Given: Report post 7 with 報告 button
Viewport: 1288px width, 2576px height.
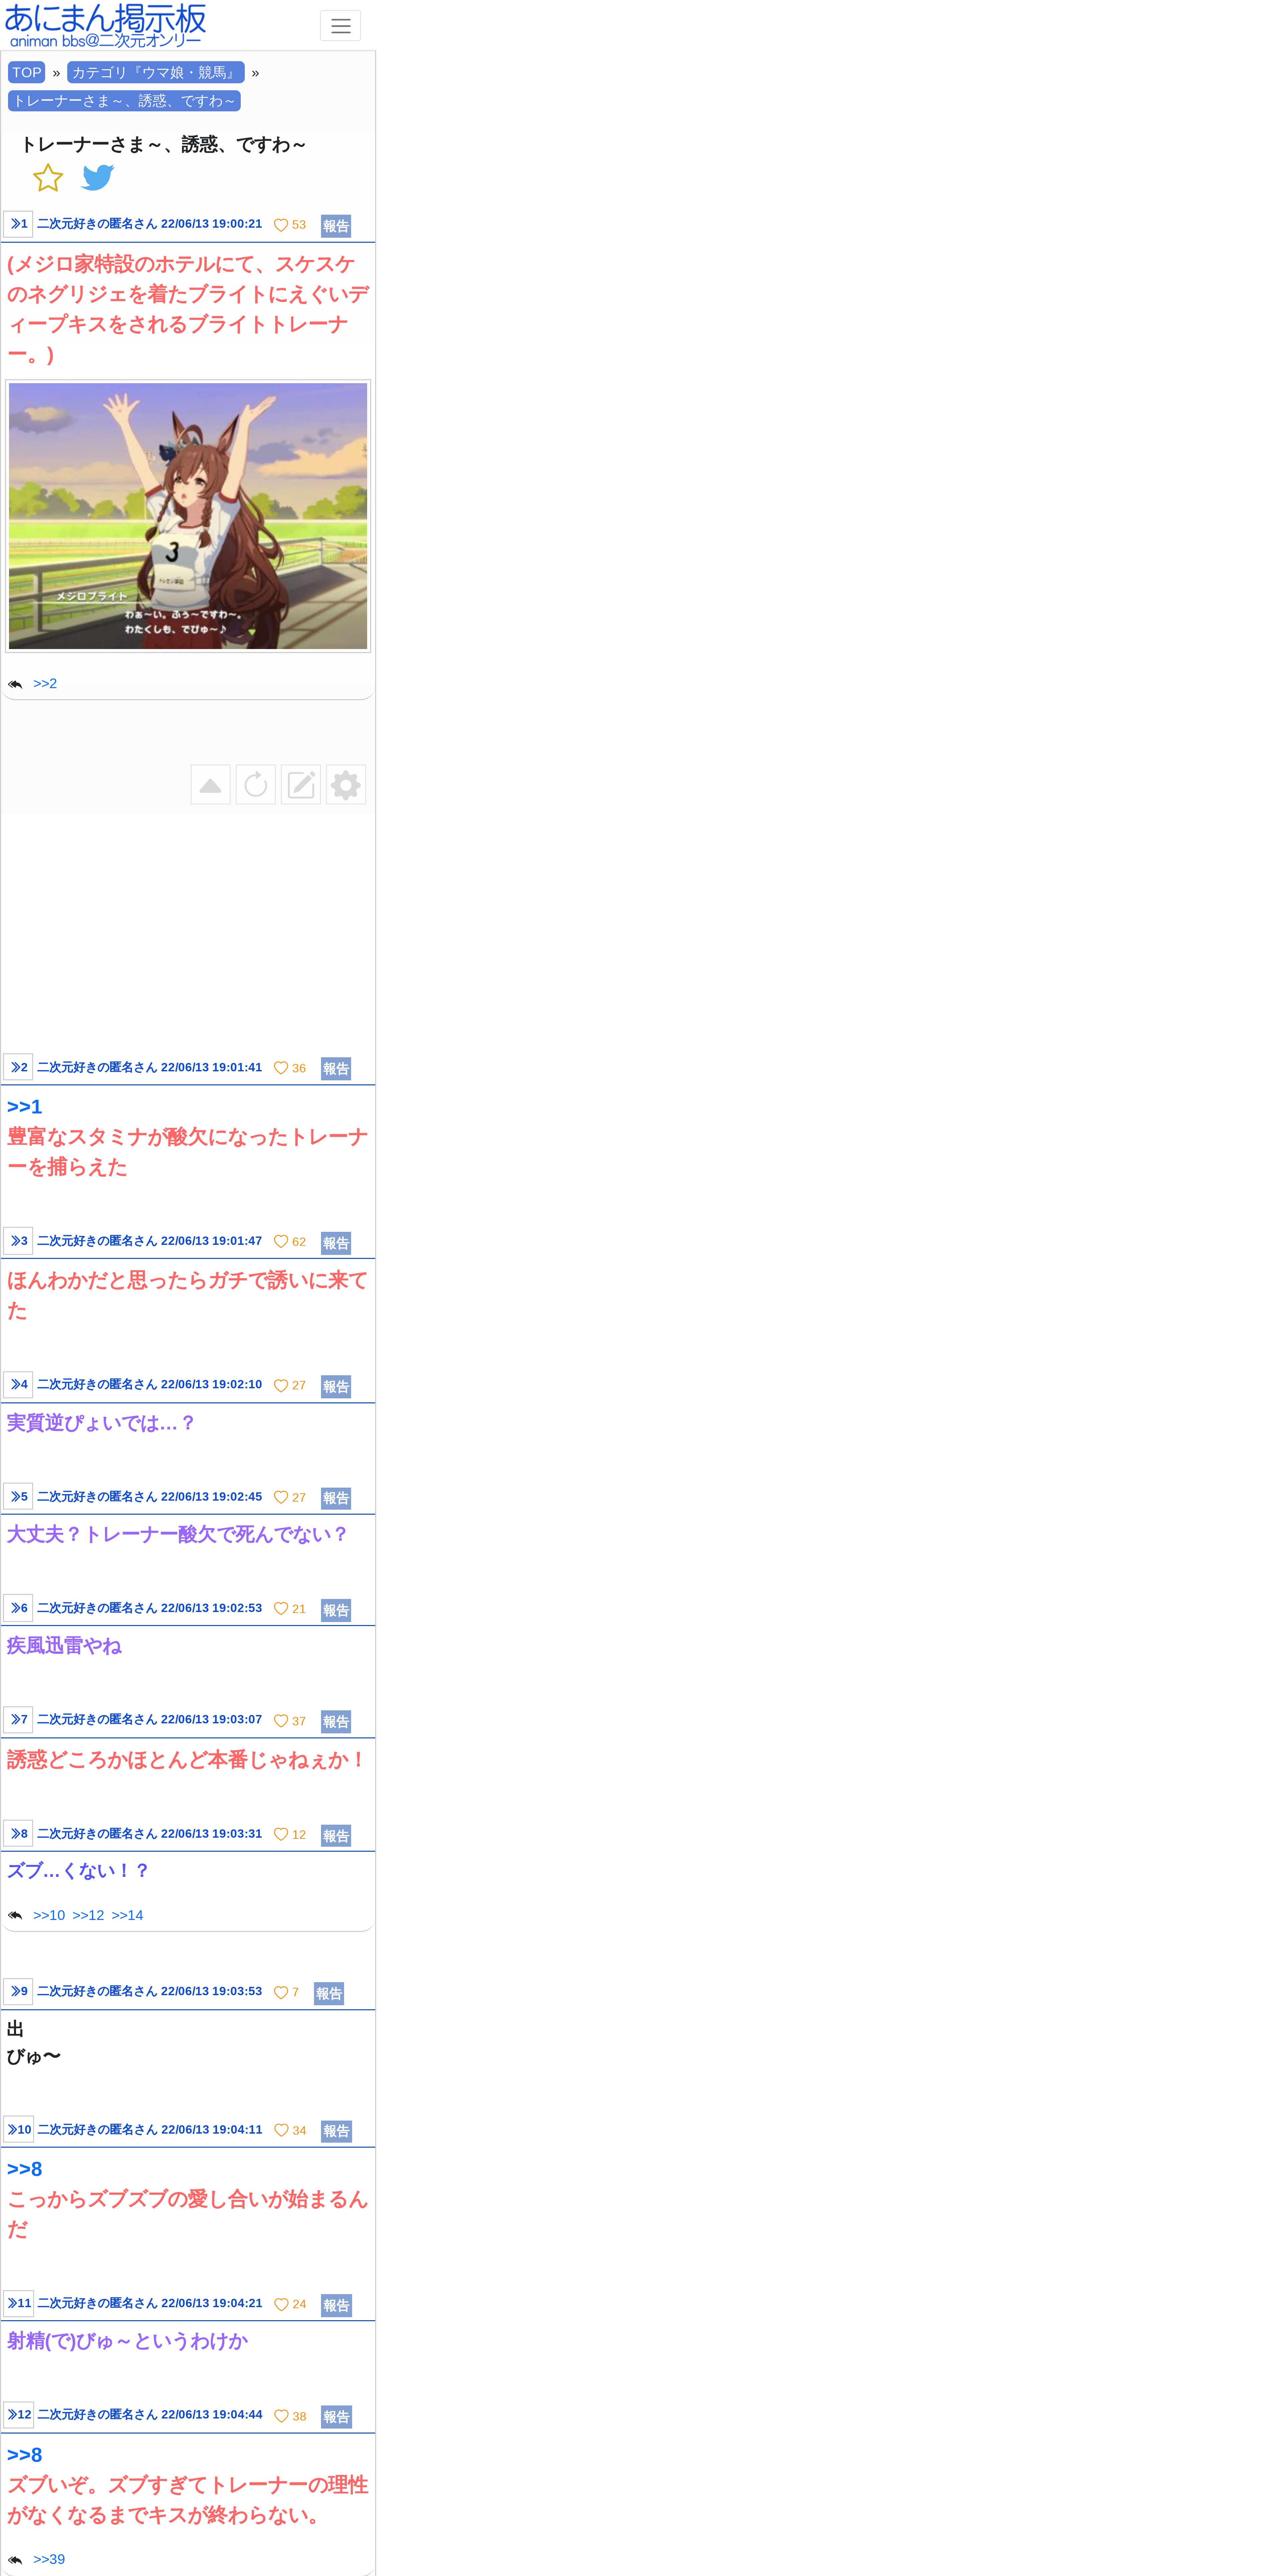Looking at the screenshot, I should coord(336,1722).
